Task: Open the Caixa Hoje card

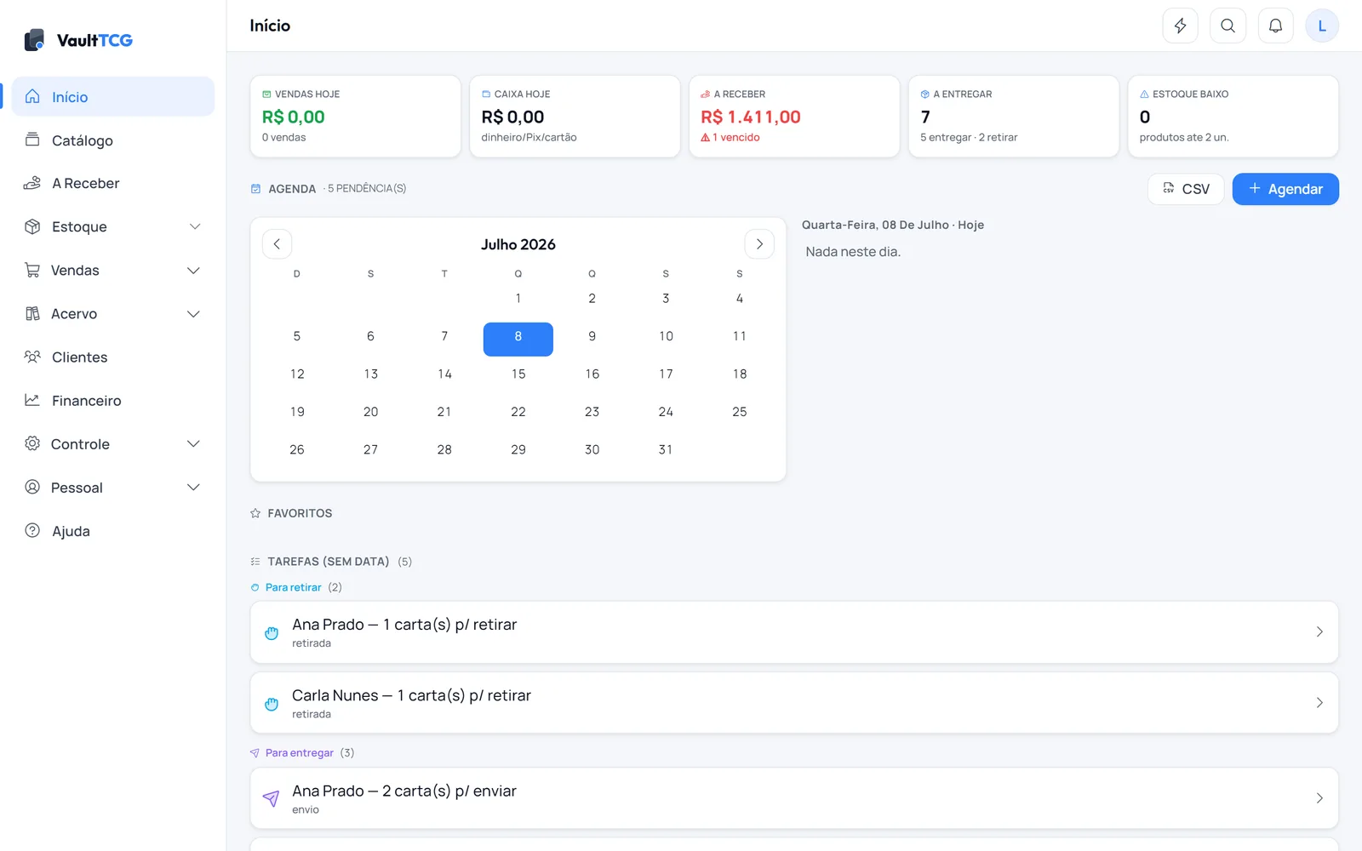Action: 575,117
